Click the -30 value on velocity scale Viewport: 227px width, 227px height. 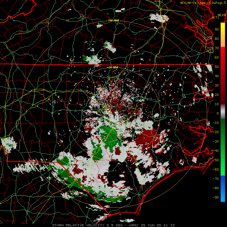click(x=216, y=141)
